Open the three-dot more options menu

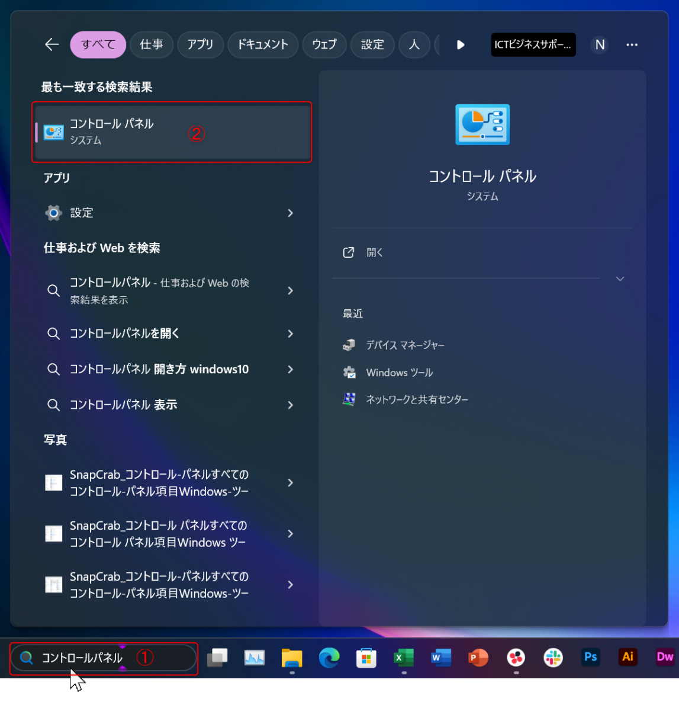pyautogui.click(x=632, y=44)
